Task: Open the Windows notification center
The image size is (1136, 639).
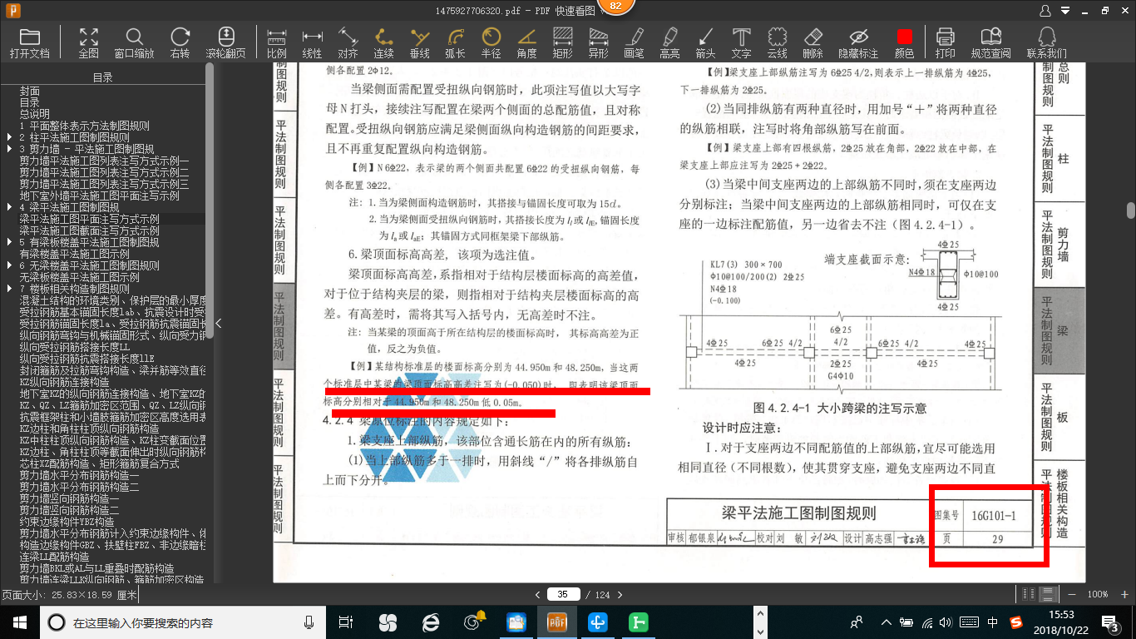Action: coord(1114,622)
